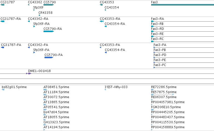The height and width of the screenshot is (131, 214).
Task: Select the bs47d04.5prime EST label
Action: tap(56, 112)
